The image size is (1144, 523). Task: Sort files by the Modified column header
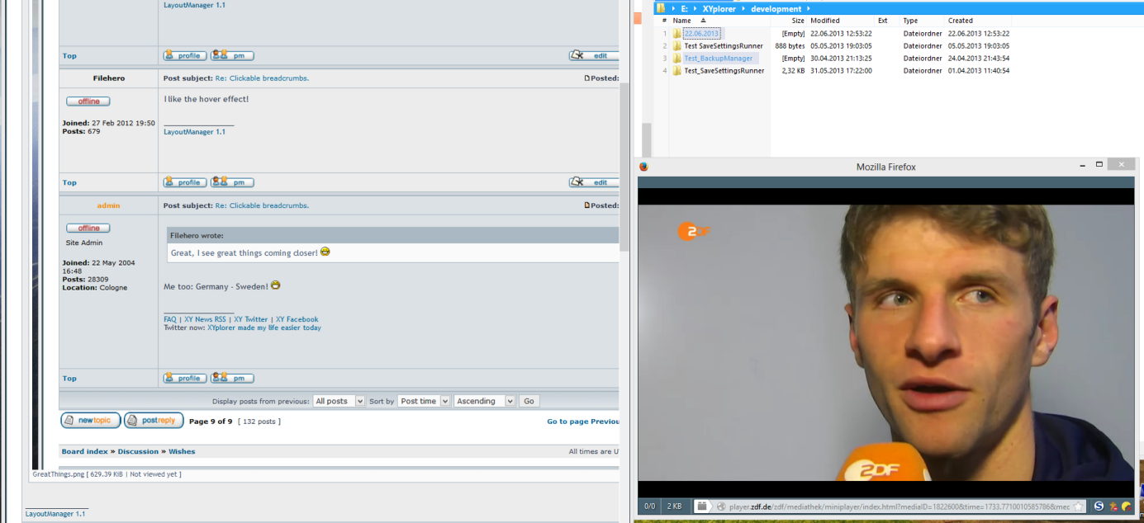[x=825, y=21]
